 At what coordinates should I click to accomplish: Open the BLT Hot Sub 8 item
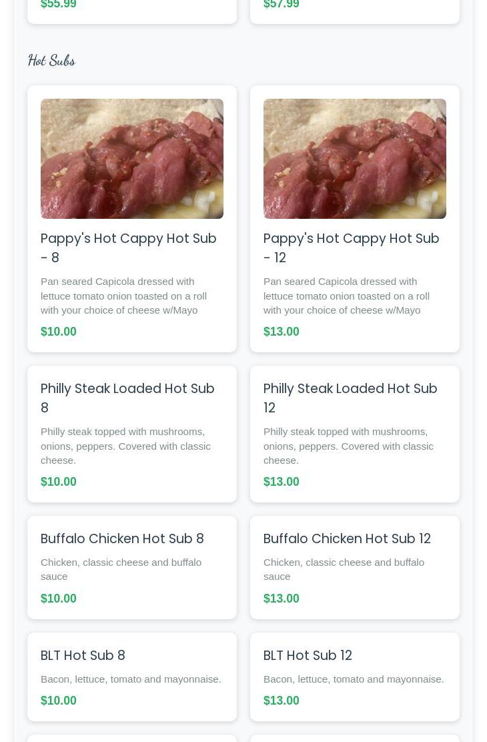pos(83,655)
